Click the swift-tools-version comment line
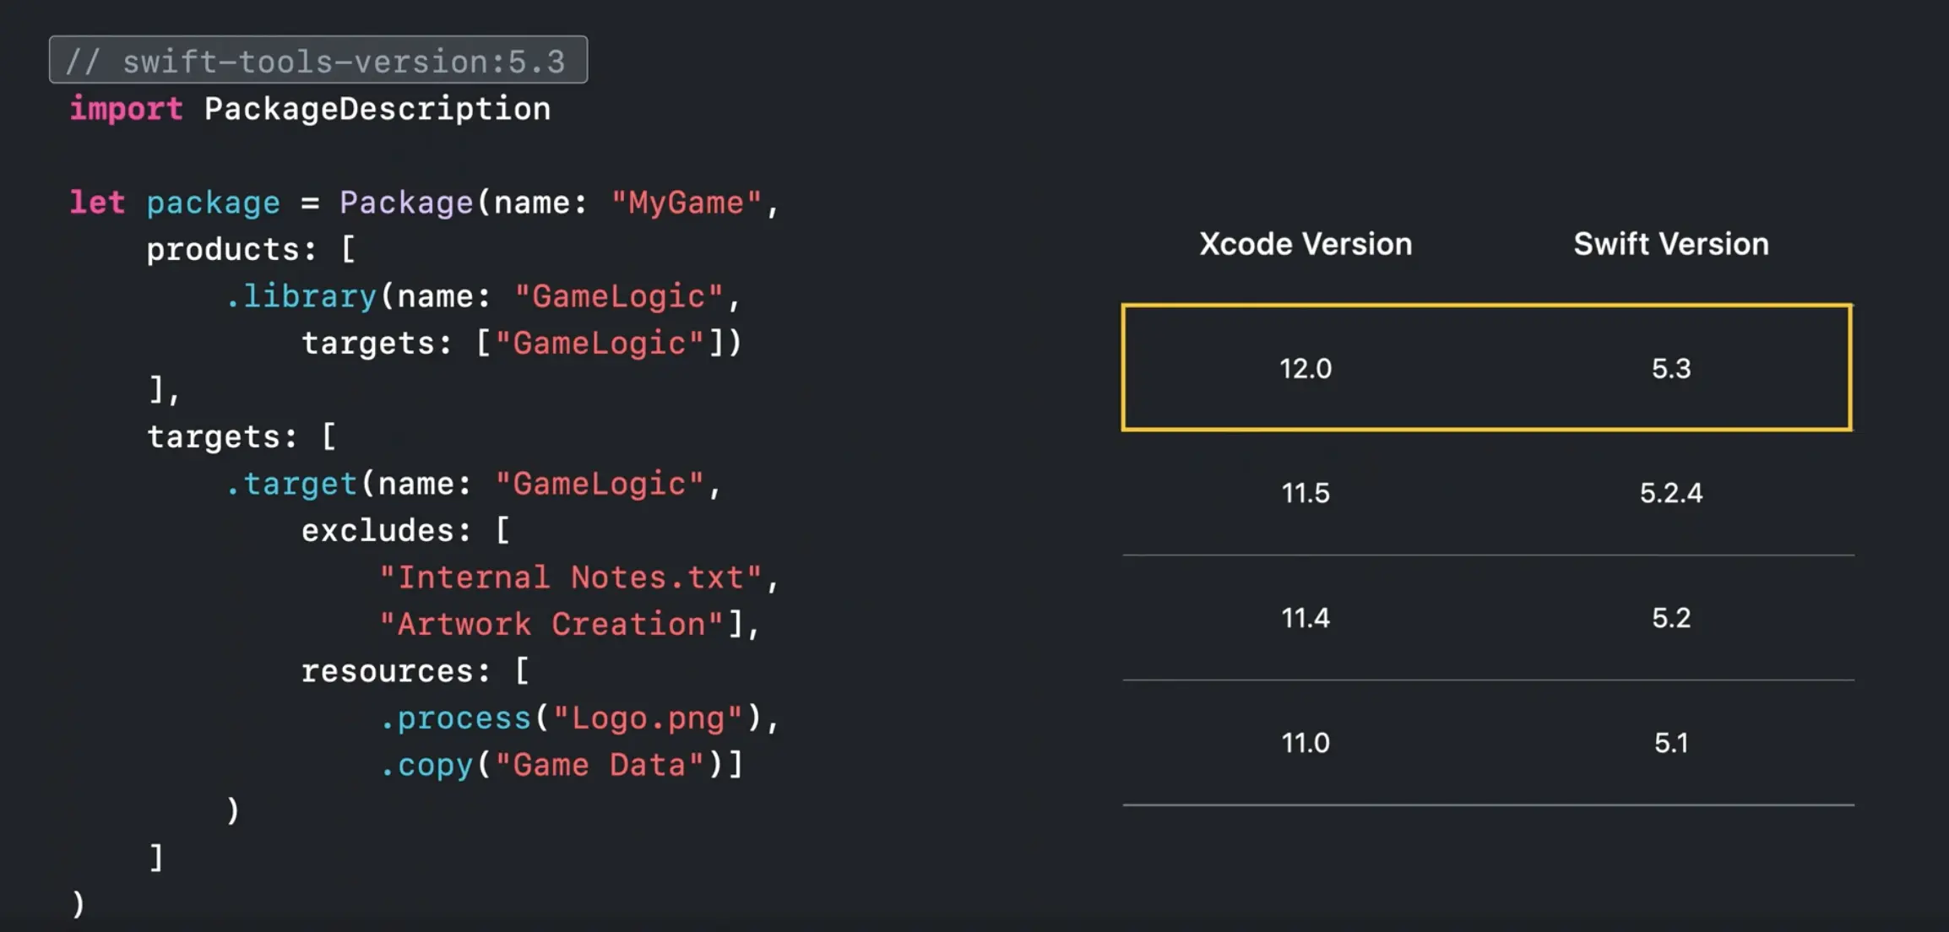Image resolution: width=1949 pixels, height=932 pixels. [x=318, y=61]
